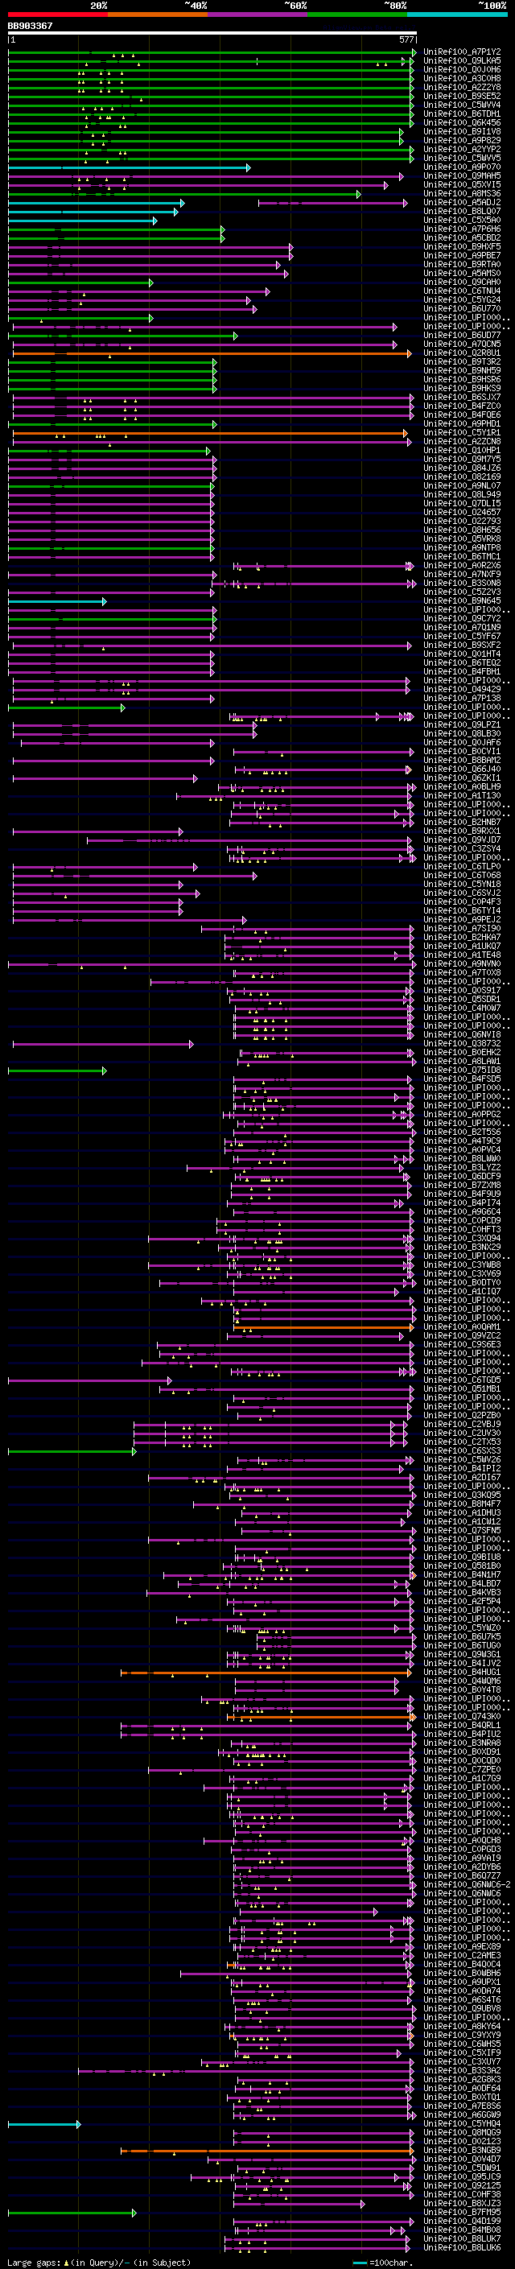Open the UniRef100_Q9LKA5 hit label

pos(462,61)
